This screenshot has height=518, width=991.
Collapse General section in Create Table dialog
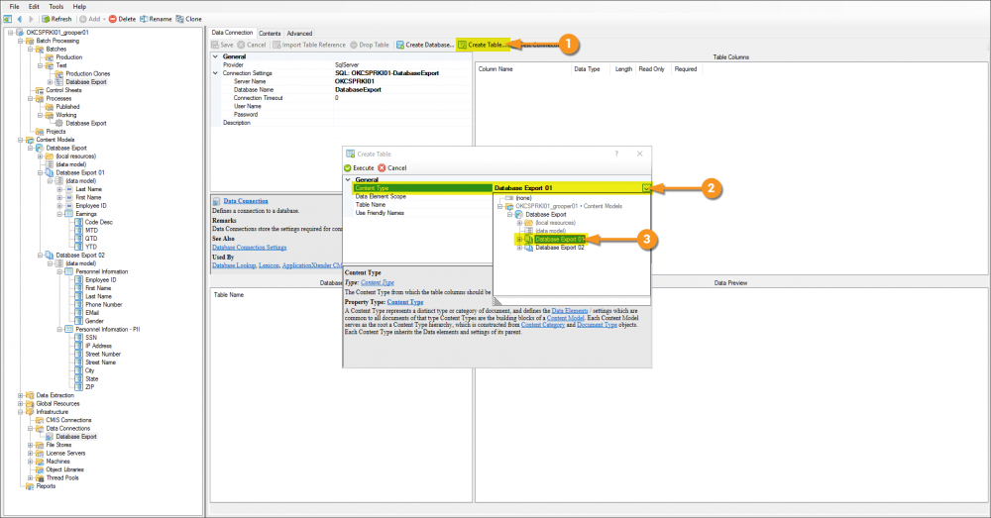click(348, 180)
